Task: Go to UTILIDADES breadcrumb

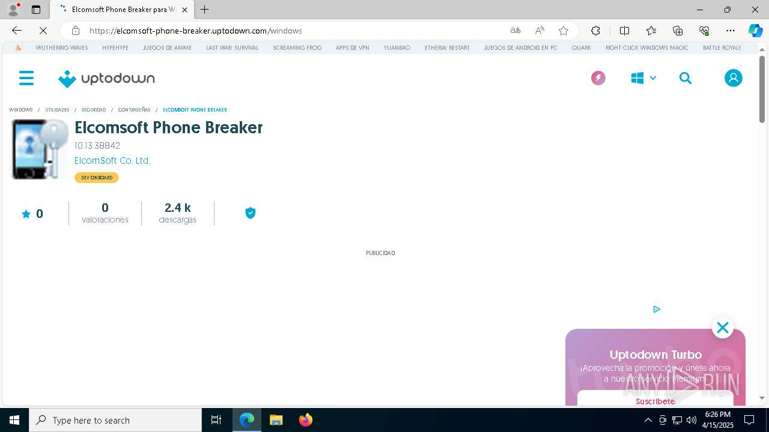Action: point(57,110)
